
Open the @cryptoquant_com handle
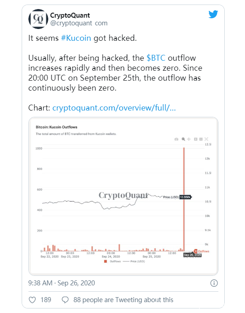pos(79,23)
